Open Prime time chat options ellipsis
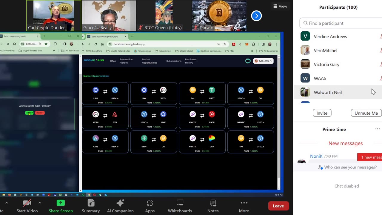The width and height of the screenshot is (382, 215). (x=378, y=129)
